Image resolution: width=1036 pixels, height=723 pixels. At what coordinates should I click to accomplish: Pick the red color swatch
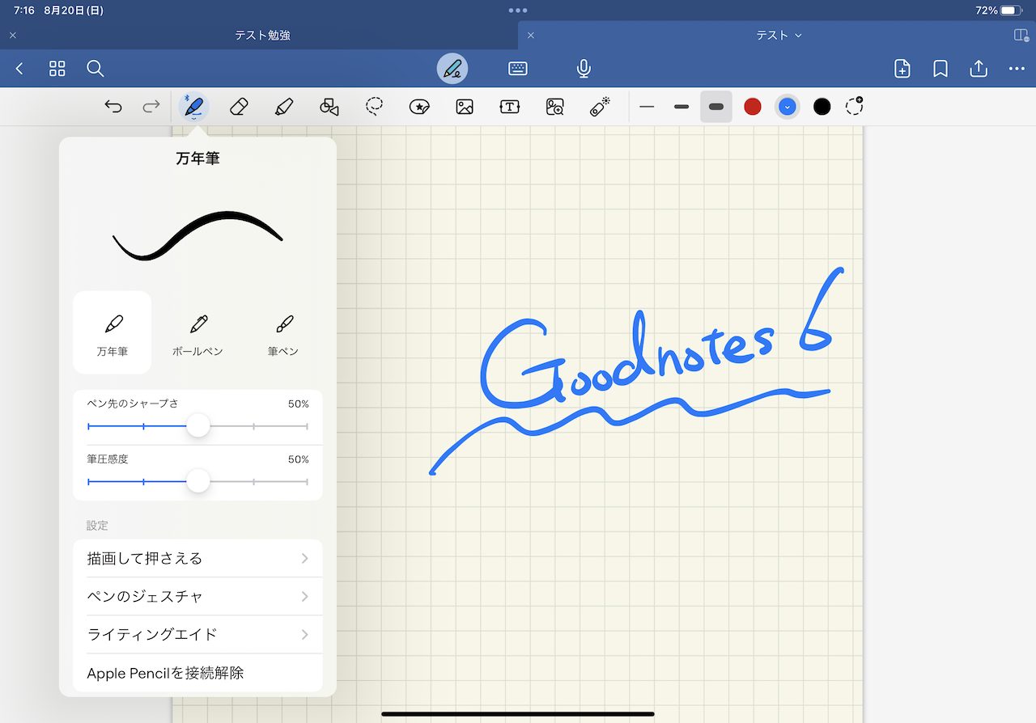tap(753, 107)
